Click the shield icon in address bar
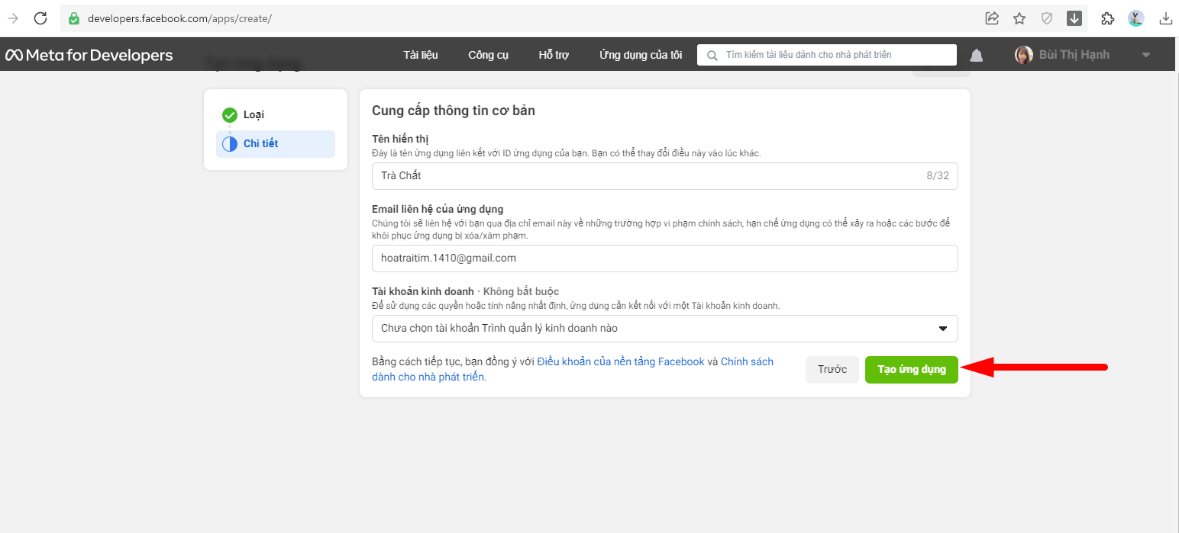1179x533 pixels. click(x=1047, y=18)
